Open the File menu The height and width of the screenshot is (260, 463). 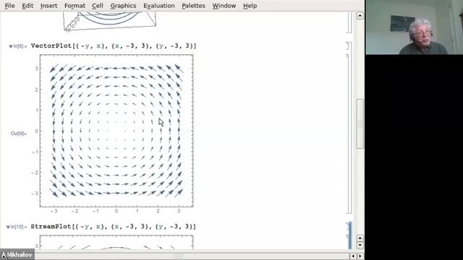click(x=9, y=6)
